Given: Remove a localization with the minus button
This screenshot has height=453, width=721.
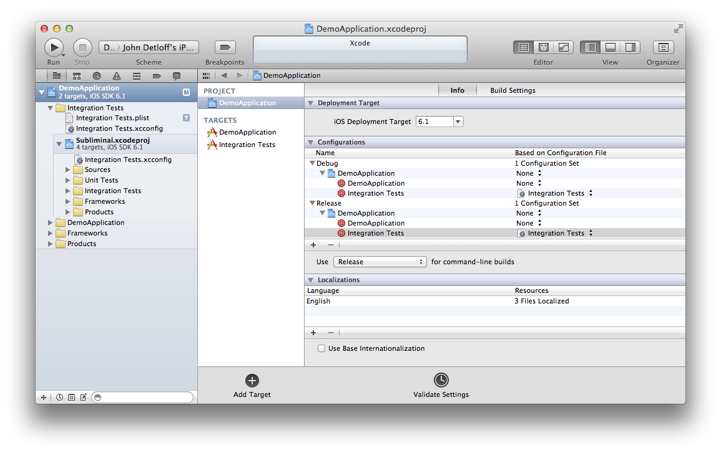Looking at the screenshot, I should (331, 333).
